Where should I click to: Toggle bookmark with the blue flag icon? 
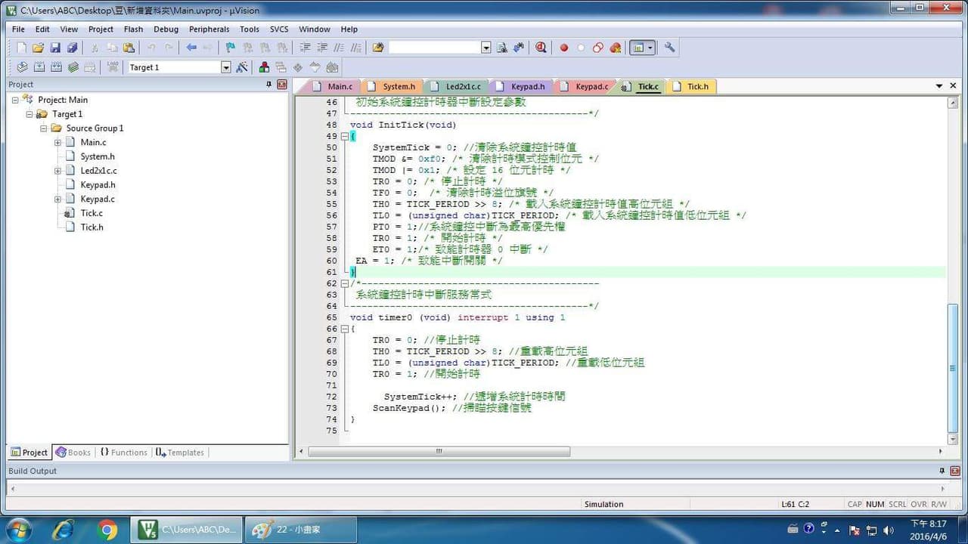pyautogui.click(x=230, y=48)
